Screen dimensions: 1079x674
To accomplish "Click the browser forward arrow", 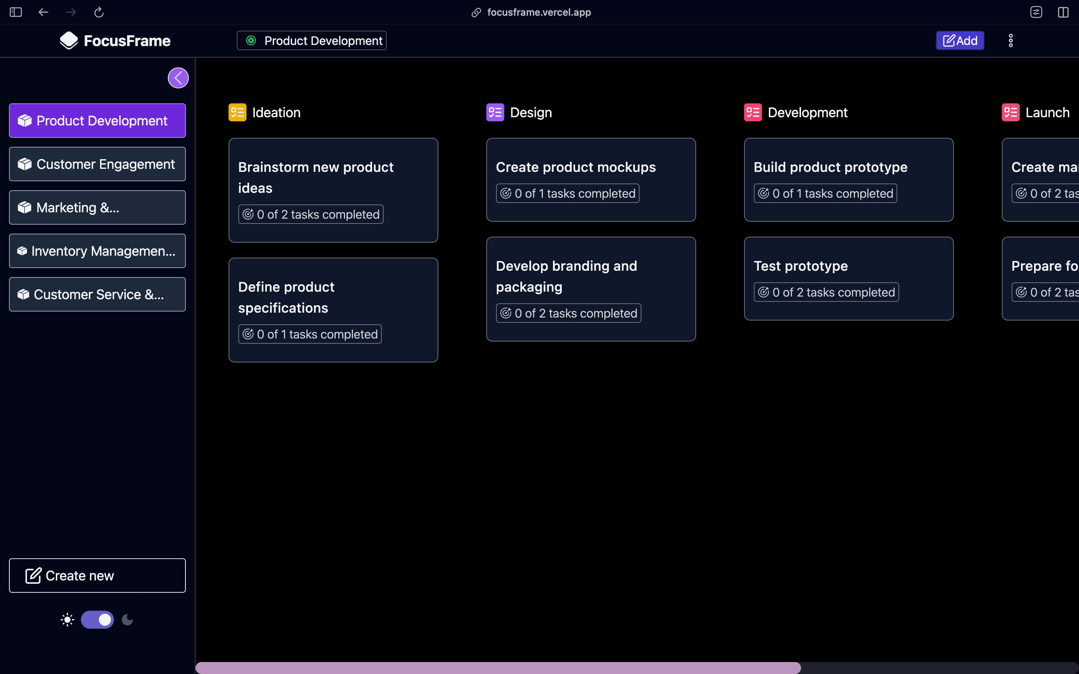I will tap(71, 12).
